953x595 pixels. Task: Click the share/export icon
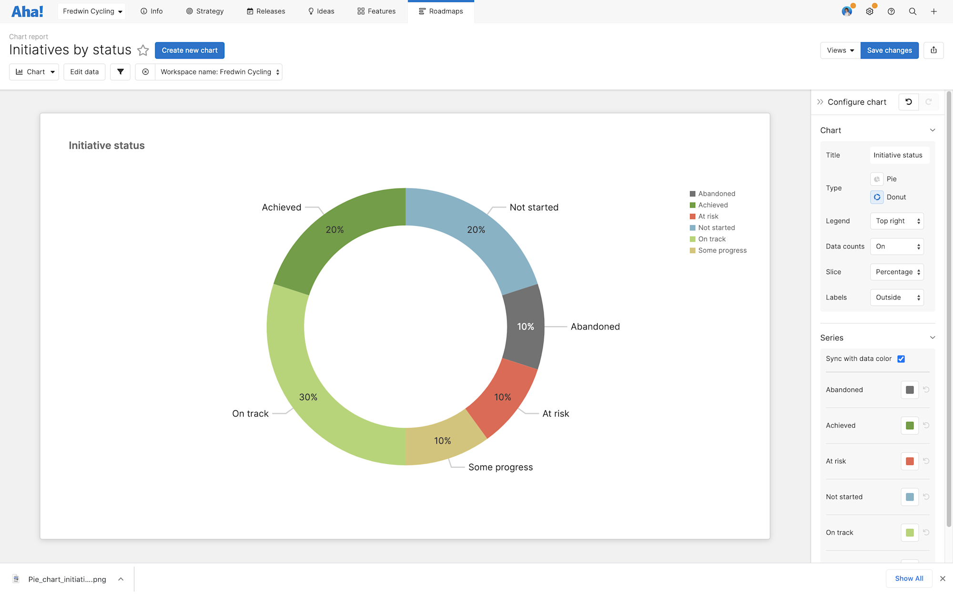pyautogui.click(x=933, y=50)
